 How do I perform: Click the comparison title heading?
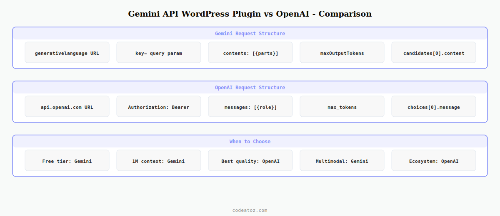250,14
